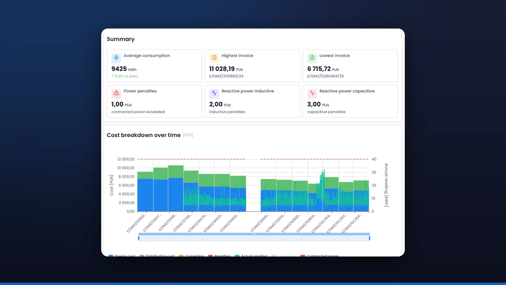506x285 pixels.
Task: Click the tallest bar in the cost chart
Action: 176,188
